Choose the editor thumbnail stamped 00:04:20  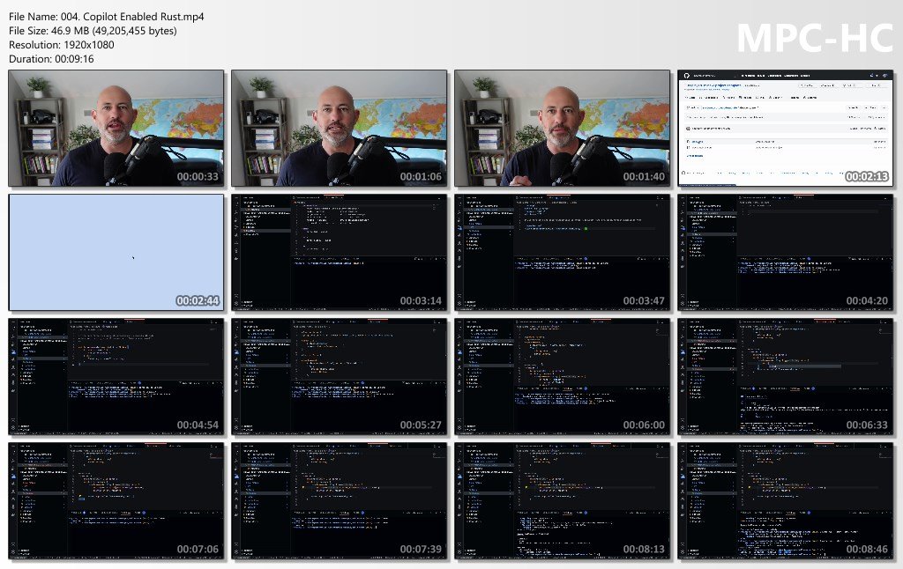click(786, 253)
